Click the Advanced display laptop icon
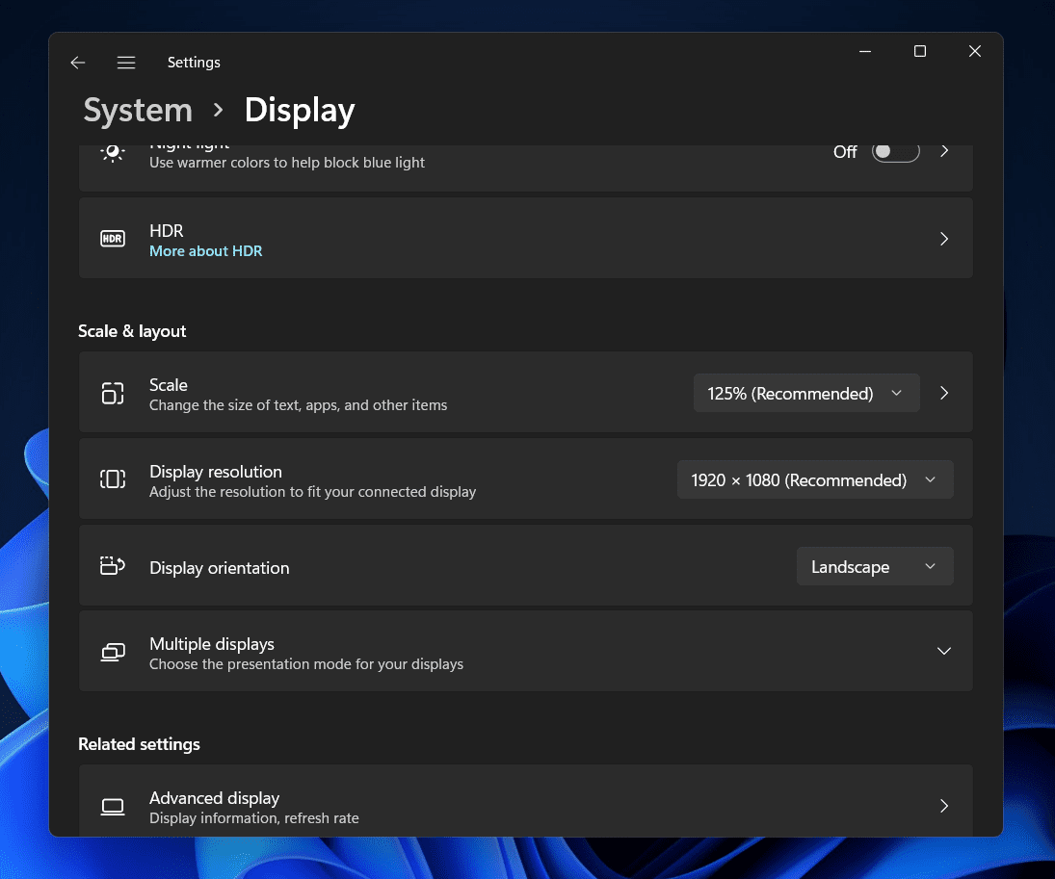Screen dimensions: 1055x879 pyautogui.click(x=113, y=807)
